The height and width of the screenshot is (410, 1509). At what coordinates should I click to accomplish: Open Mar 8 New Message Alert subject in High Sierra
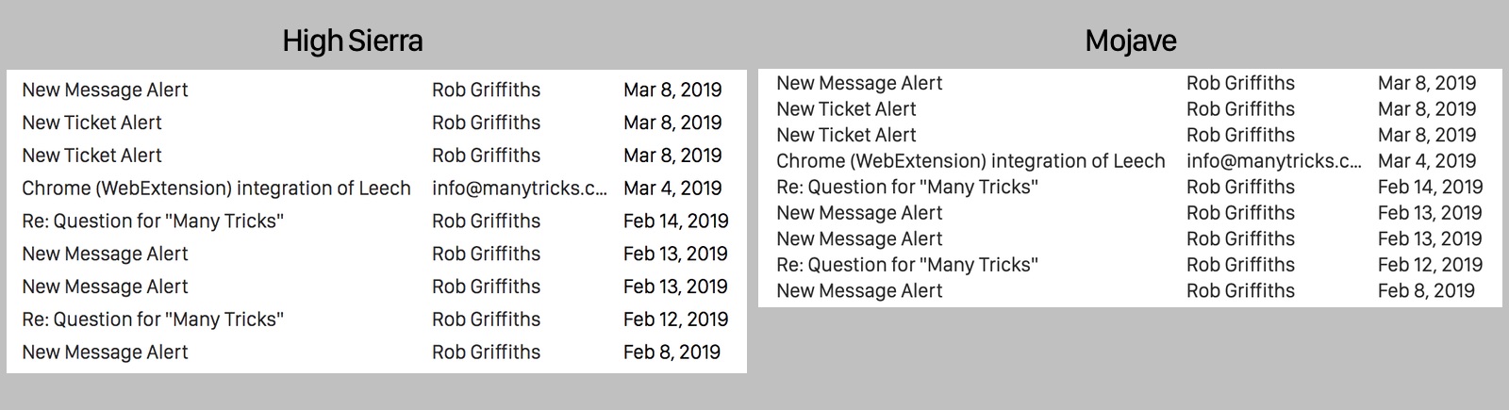click(105, 90)
